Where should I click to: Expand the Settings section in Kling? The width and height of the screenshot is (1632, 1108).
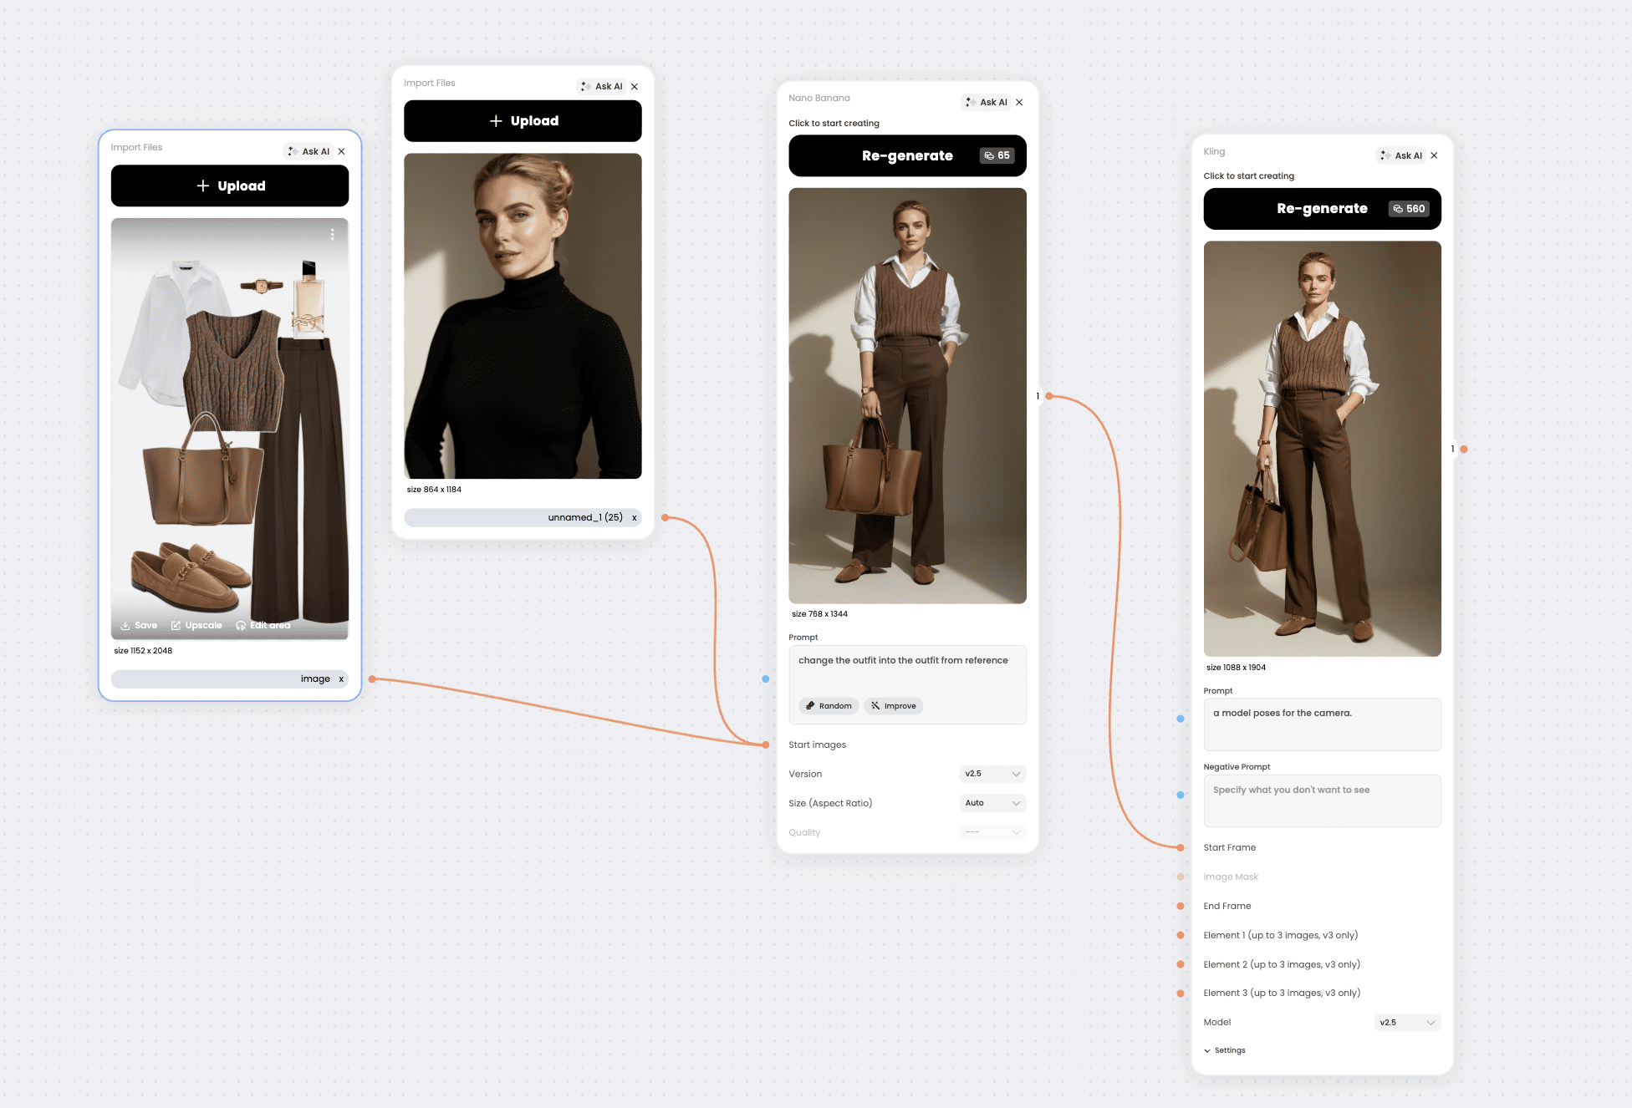pos(1225,1050)
